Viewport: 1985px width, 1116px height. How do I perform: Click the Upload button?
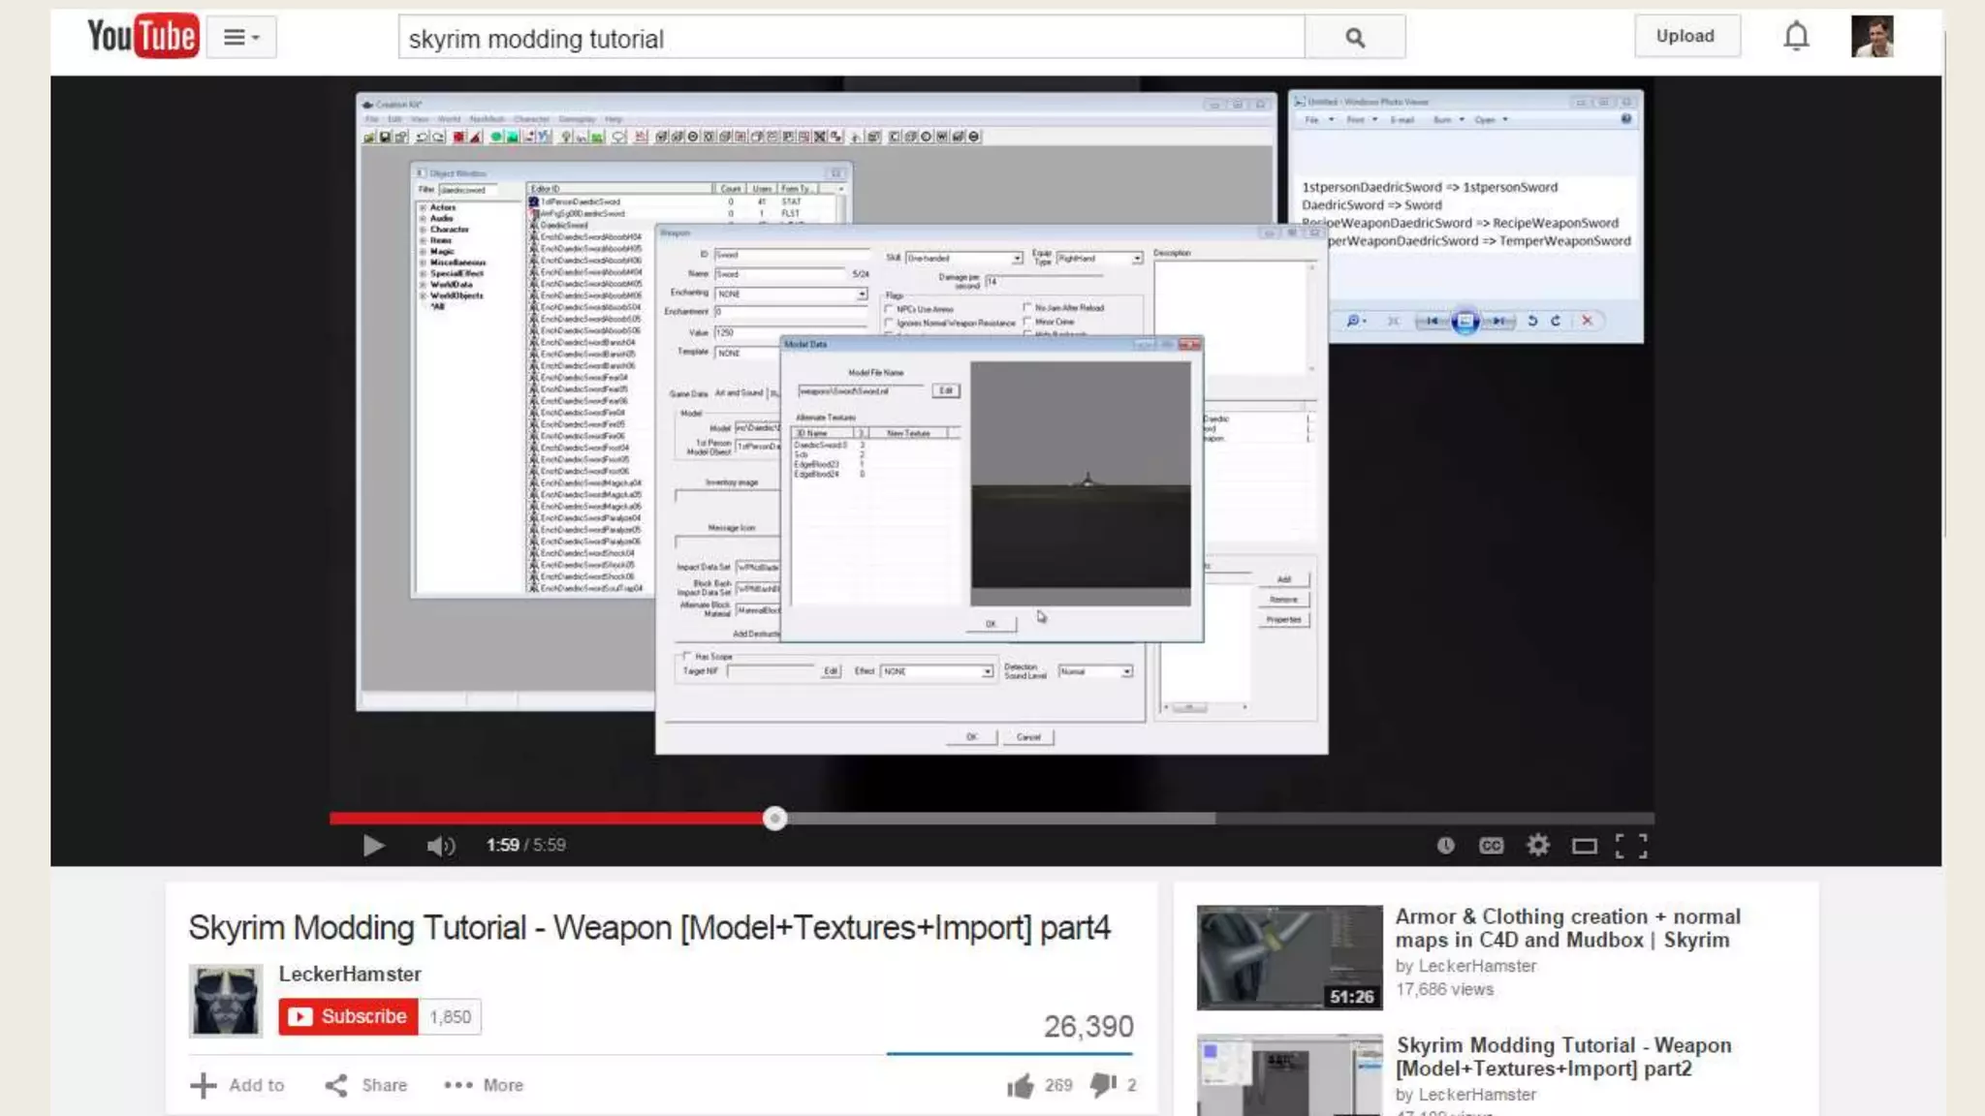click(x=1686, y=36)
